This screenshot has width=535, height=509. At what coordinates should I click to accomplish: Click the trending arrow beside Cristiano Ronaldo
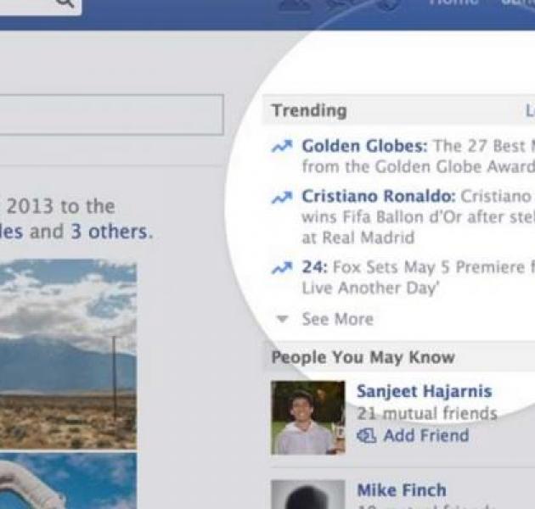tap(282, 197)
